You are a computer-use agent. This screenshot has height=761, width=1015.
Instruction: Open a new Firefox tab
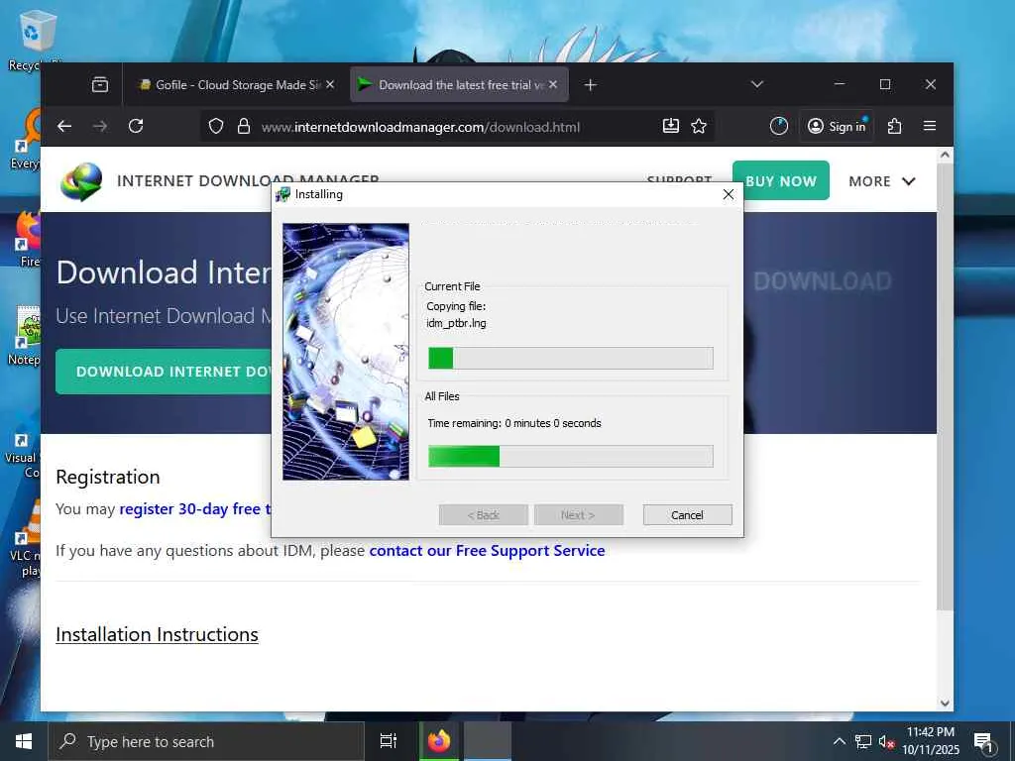[591, 85]
